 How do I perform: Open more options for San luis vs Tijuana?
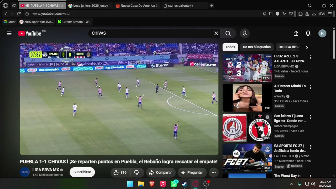310,117
